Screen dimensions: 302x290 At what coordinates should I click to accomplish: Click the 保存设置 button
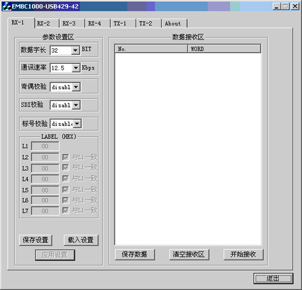pos(36,240)
